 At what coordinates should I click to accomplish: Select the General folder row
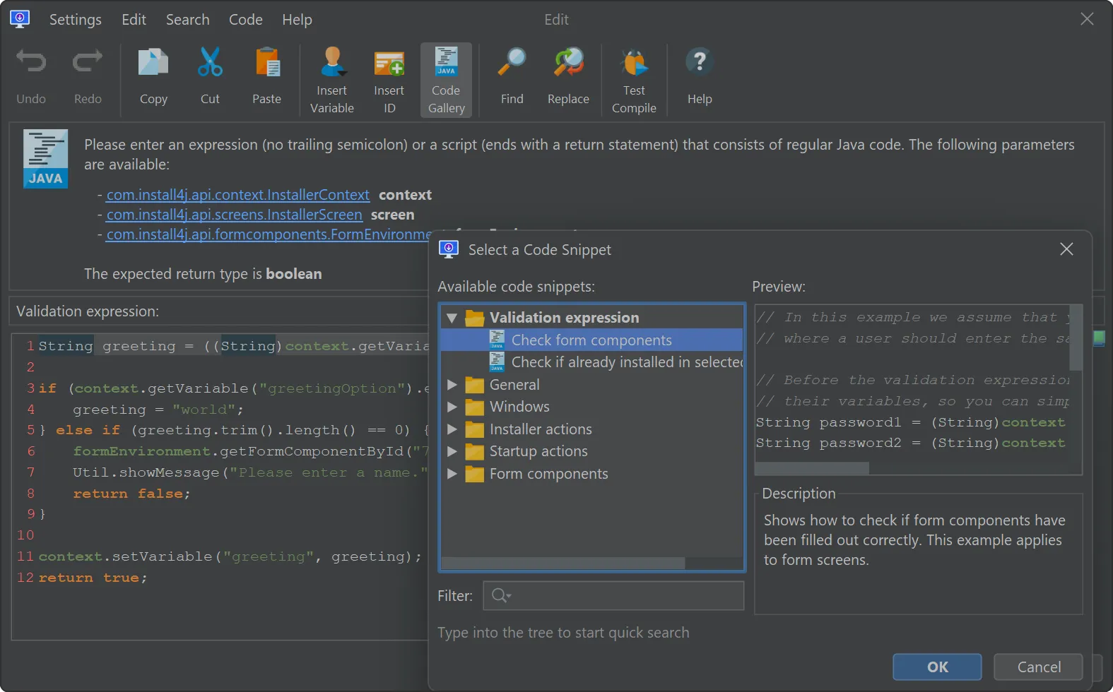(591, 385)
